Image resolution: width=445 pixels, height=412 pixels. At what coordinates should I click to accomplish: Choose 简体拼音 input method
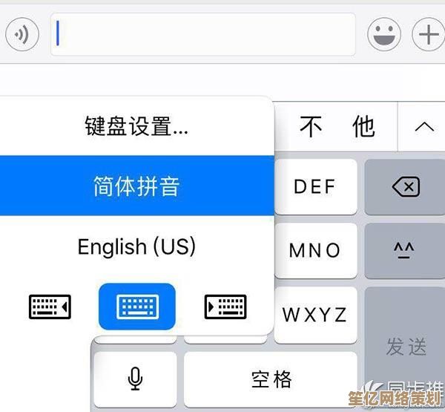pyautogui.click(x=136, y=186)
